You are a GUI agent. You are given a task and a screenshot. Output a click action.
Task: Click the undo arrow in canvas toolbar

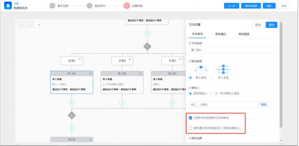[x=22, y=24]
